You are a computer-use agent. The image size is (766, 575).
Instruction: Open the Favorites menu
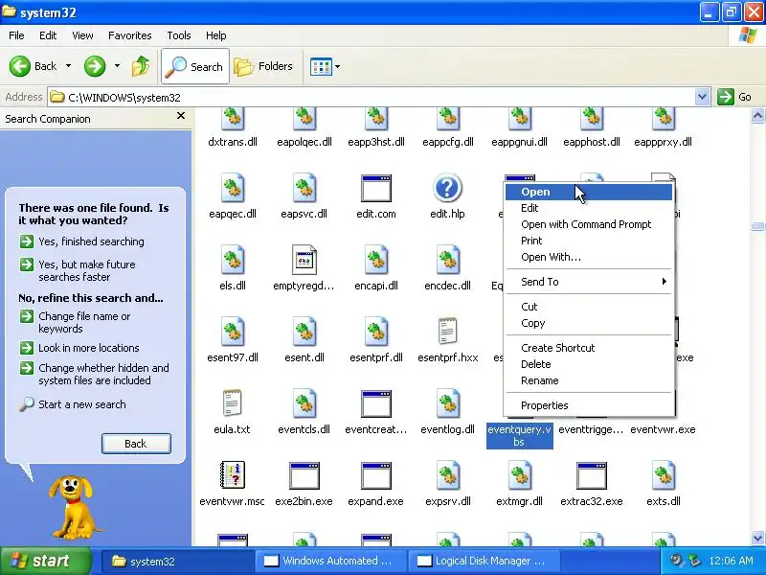pos(130,35)
